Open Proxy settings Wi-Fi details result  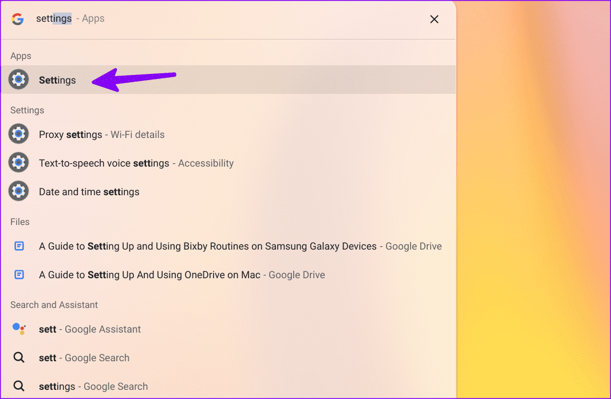[228, 135]
